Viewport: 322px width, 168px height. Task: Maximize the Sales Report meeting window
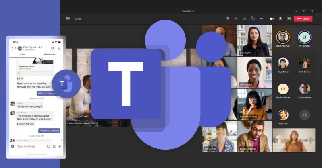(304, 11)
